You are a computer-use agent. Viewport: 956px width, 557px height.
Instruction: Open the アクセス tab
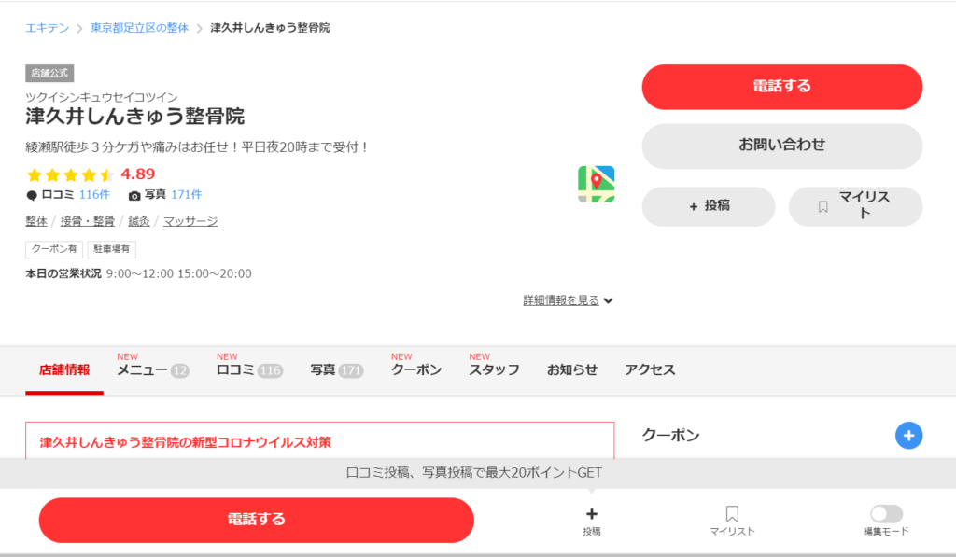click(650, 369)
